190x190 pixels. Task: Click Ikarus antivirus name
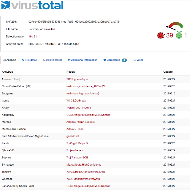5,101
